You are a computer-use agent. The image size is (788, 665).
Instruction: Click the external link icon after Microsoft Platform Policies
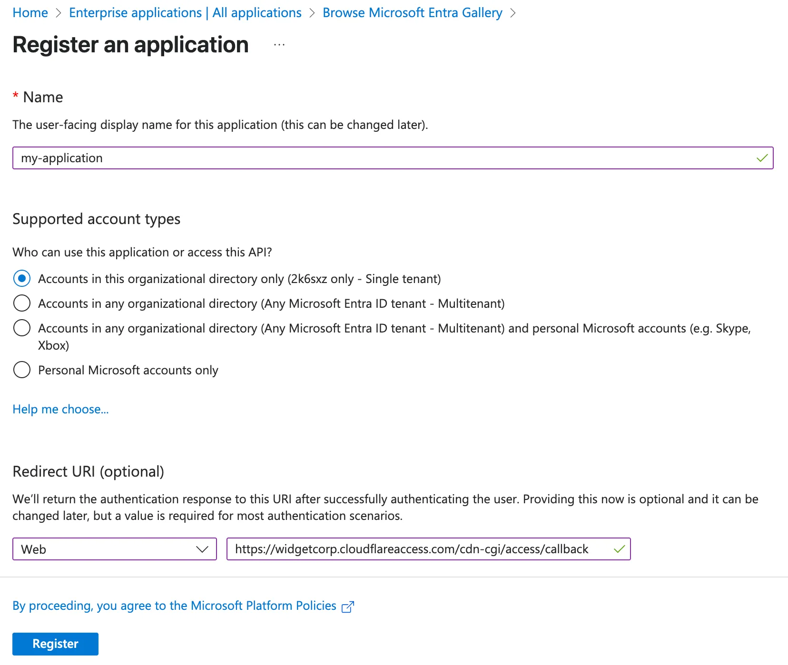tap(348, 606)
